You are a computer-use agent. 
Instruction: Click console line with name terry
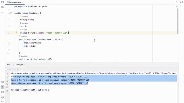point(50,80)
